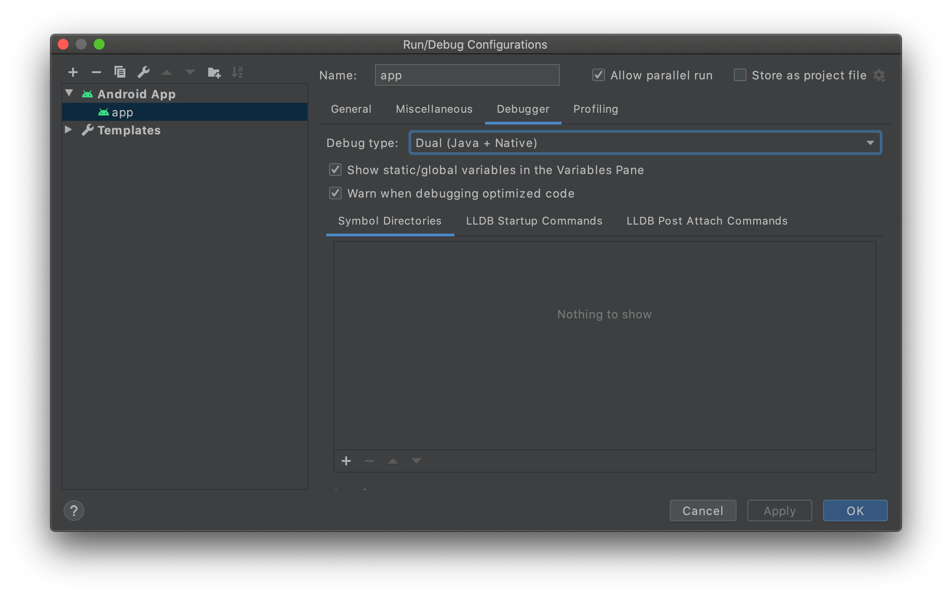Click the Edit Templates wrench icon

tap(143, 72)
